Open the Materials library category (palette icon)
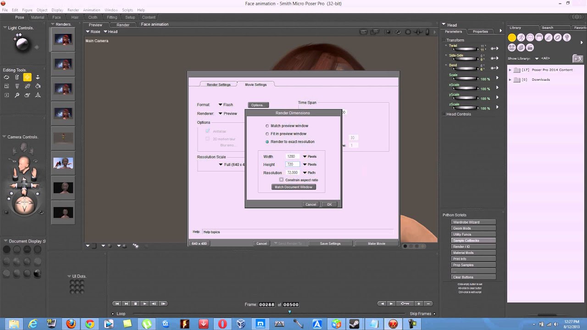 click(521, 47)
